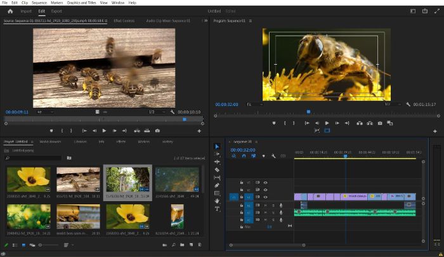Toggle lock on the V3 track
Screen dimensions: 444x257
[242, 183]
